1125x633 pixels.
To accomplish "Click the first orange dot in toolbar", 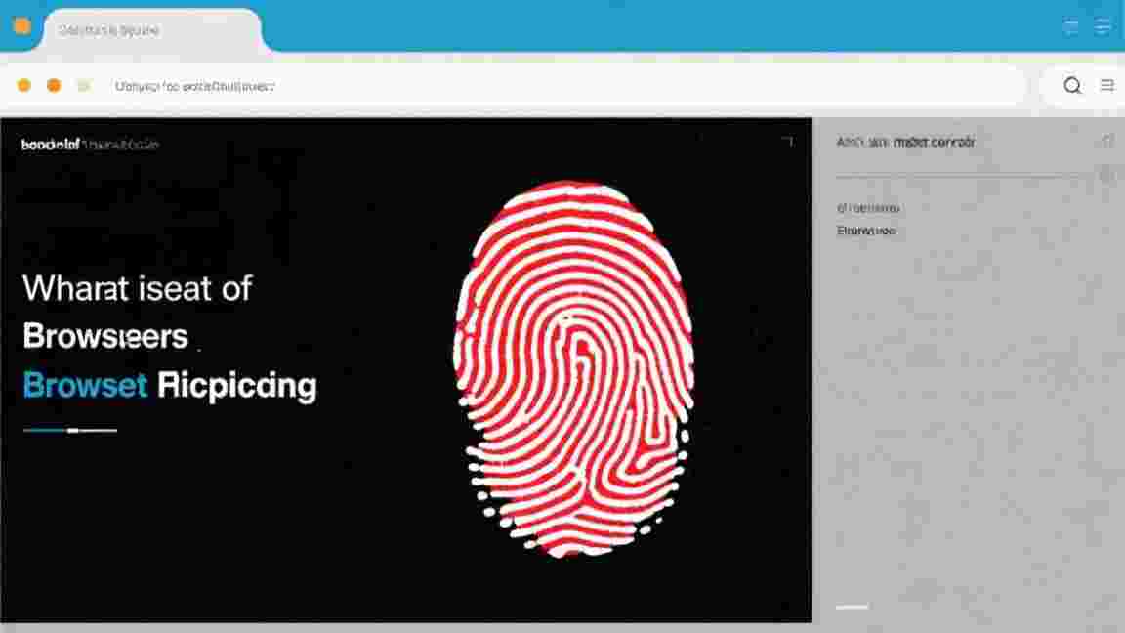I will tap(23, 85).
